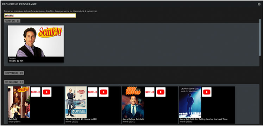The image size is (264, 126).
Task: Select the Live on Broadway poster
Action: coord(190,102)
